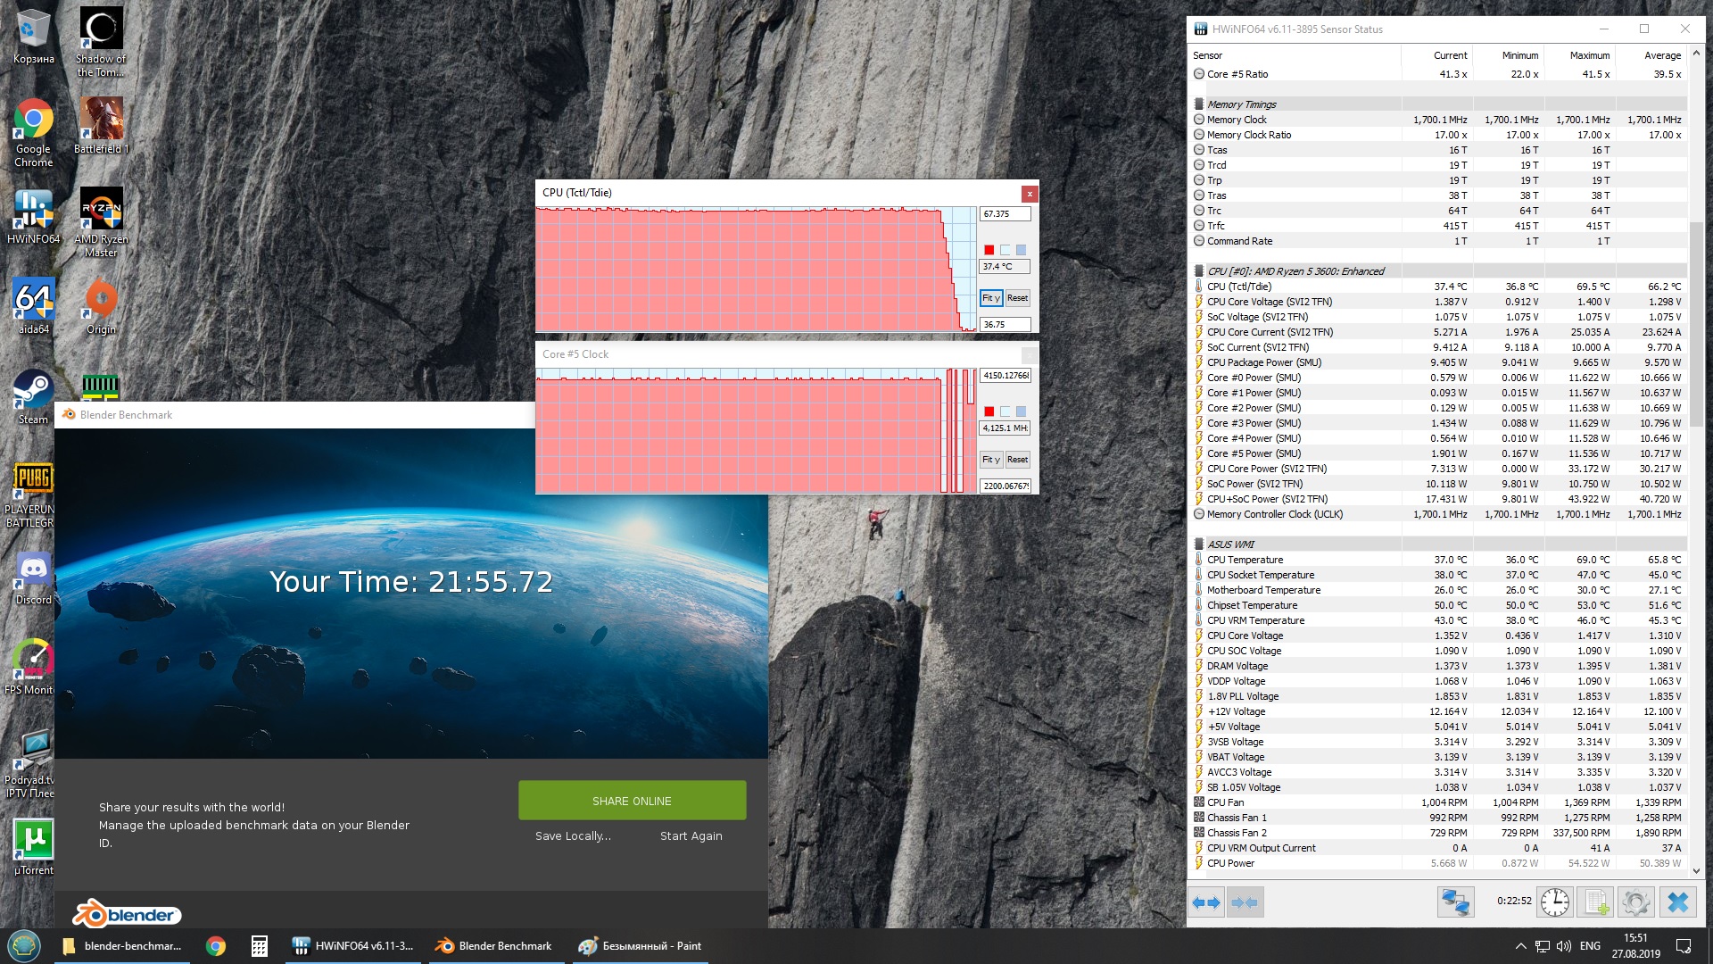Click the 67.375 maximum value field
The image size is (1713, 964).
pyautogui.click(x=1005, y=214)
